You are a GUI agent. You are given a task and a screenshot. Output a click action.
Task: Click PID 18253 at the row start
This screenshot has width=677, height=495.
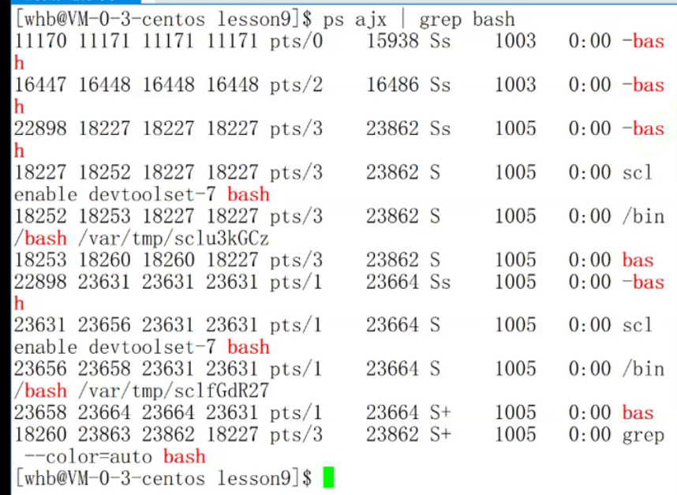point(40,260)
